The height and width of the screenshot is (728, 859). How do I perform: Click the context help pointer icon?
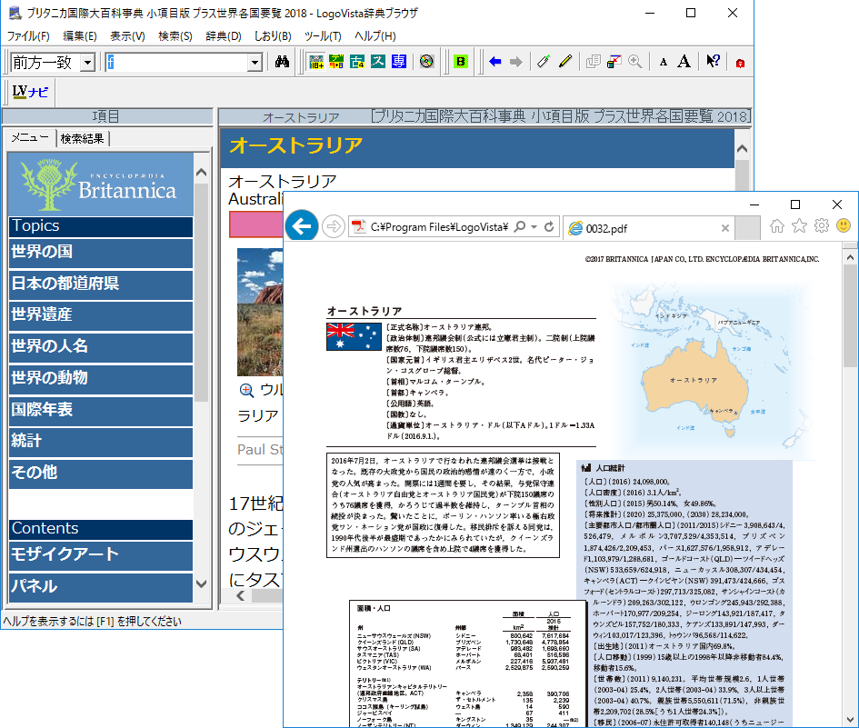[713, 62]
